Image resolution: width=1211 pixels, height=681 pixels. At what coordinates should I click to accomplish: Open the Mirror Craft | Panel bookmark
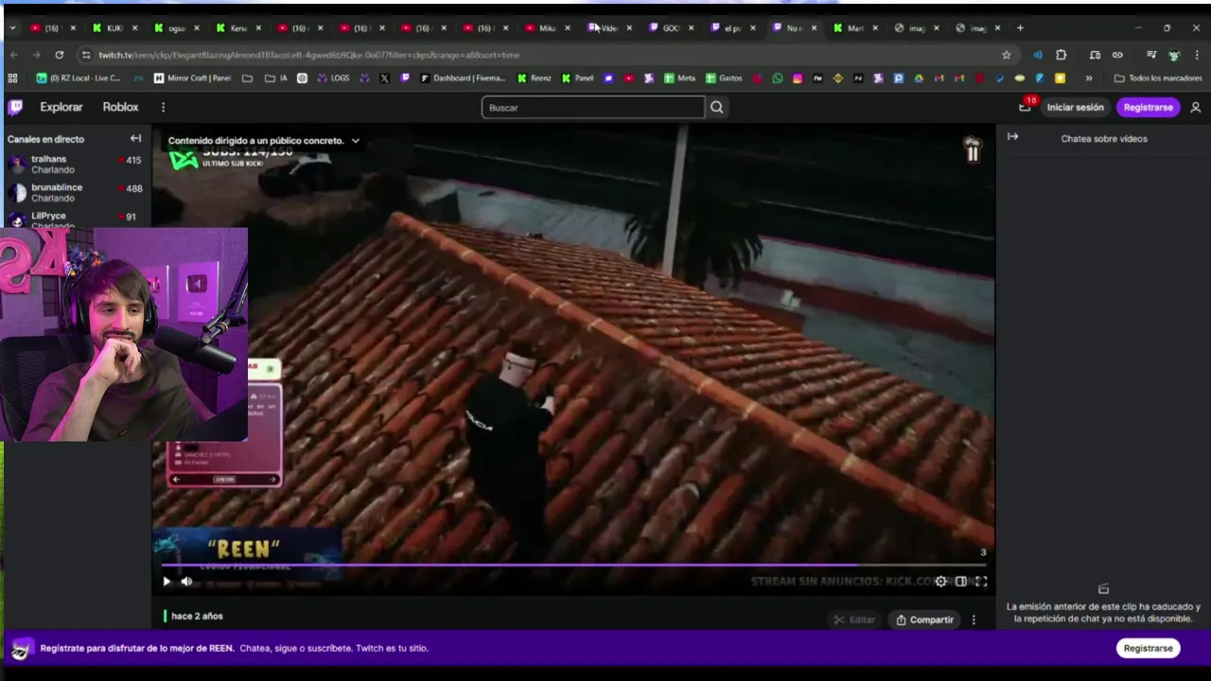[192, 79]
